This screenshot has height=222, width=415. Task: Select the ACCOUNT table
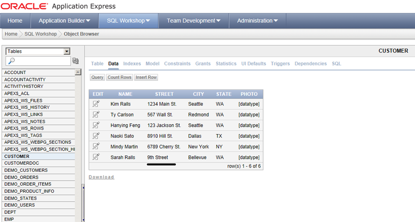pyautogui.click(x=39, y=72)
